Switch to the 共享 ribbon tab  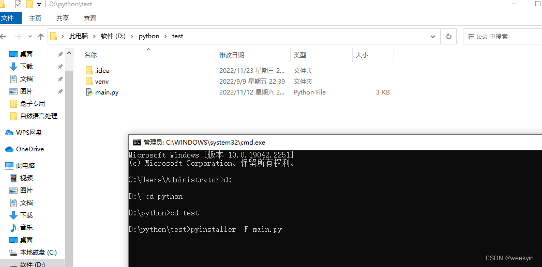click(63, 18)
